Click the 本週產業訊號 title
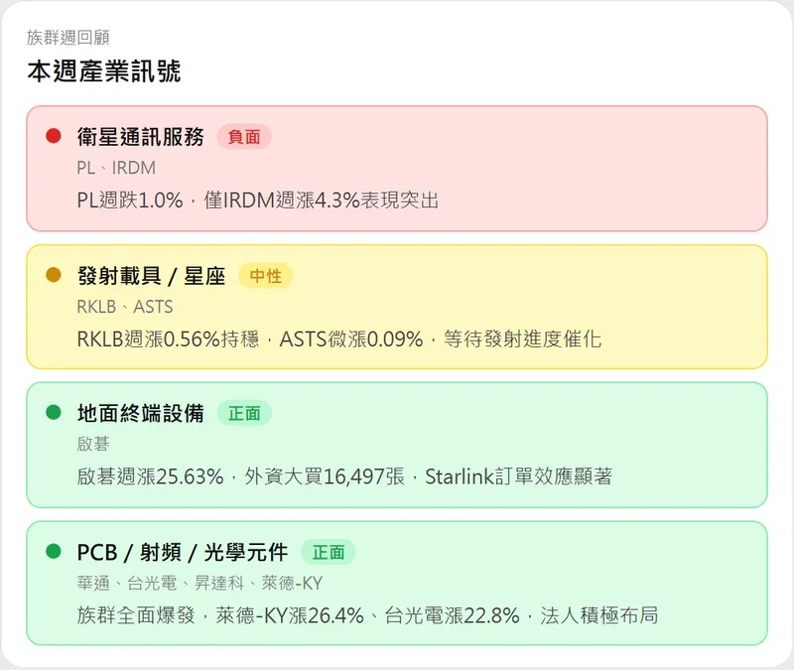 point(104,71)
